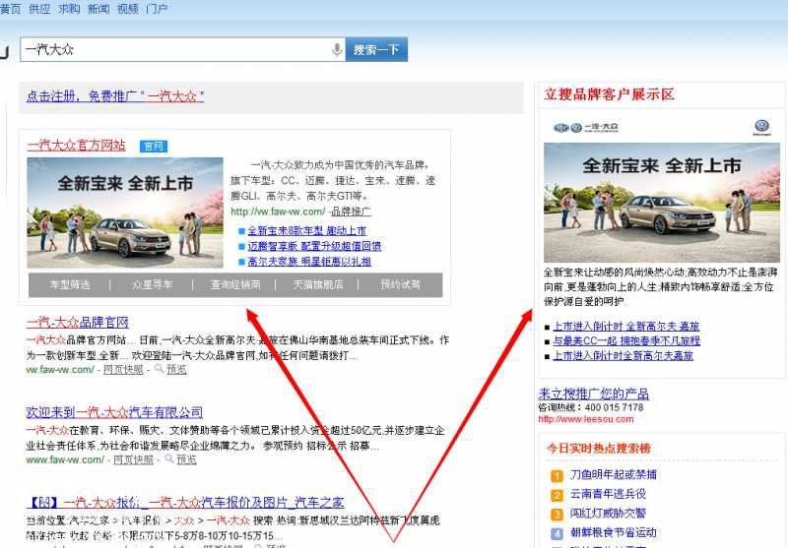
Task: Open the 视频 top navigation item
Action: pos(128,9)
